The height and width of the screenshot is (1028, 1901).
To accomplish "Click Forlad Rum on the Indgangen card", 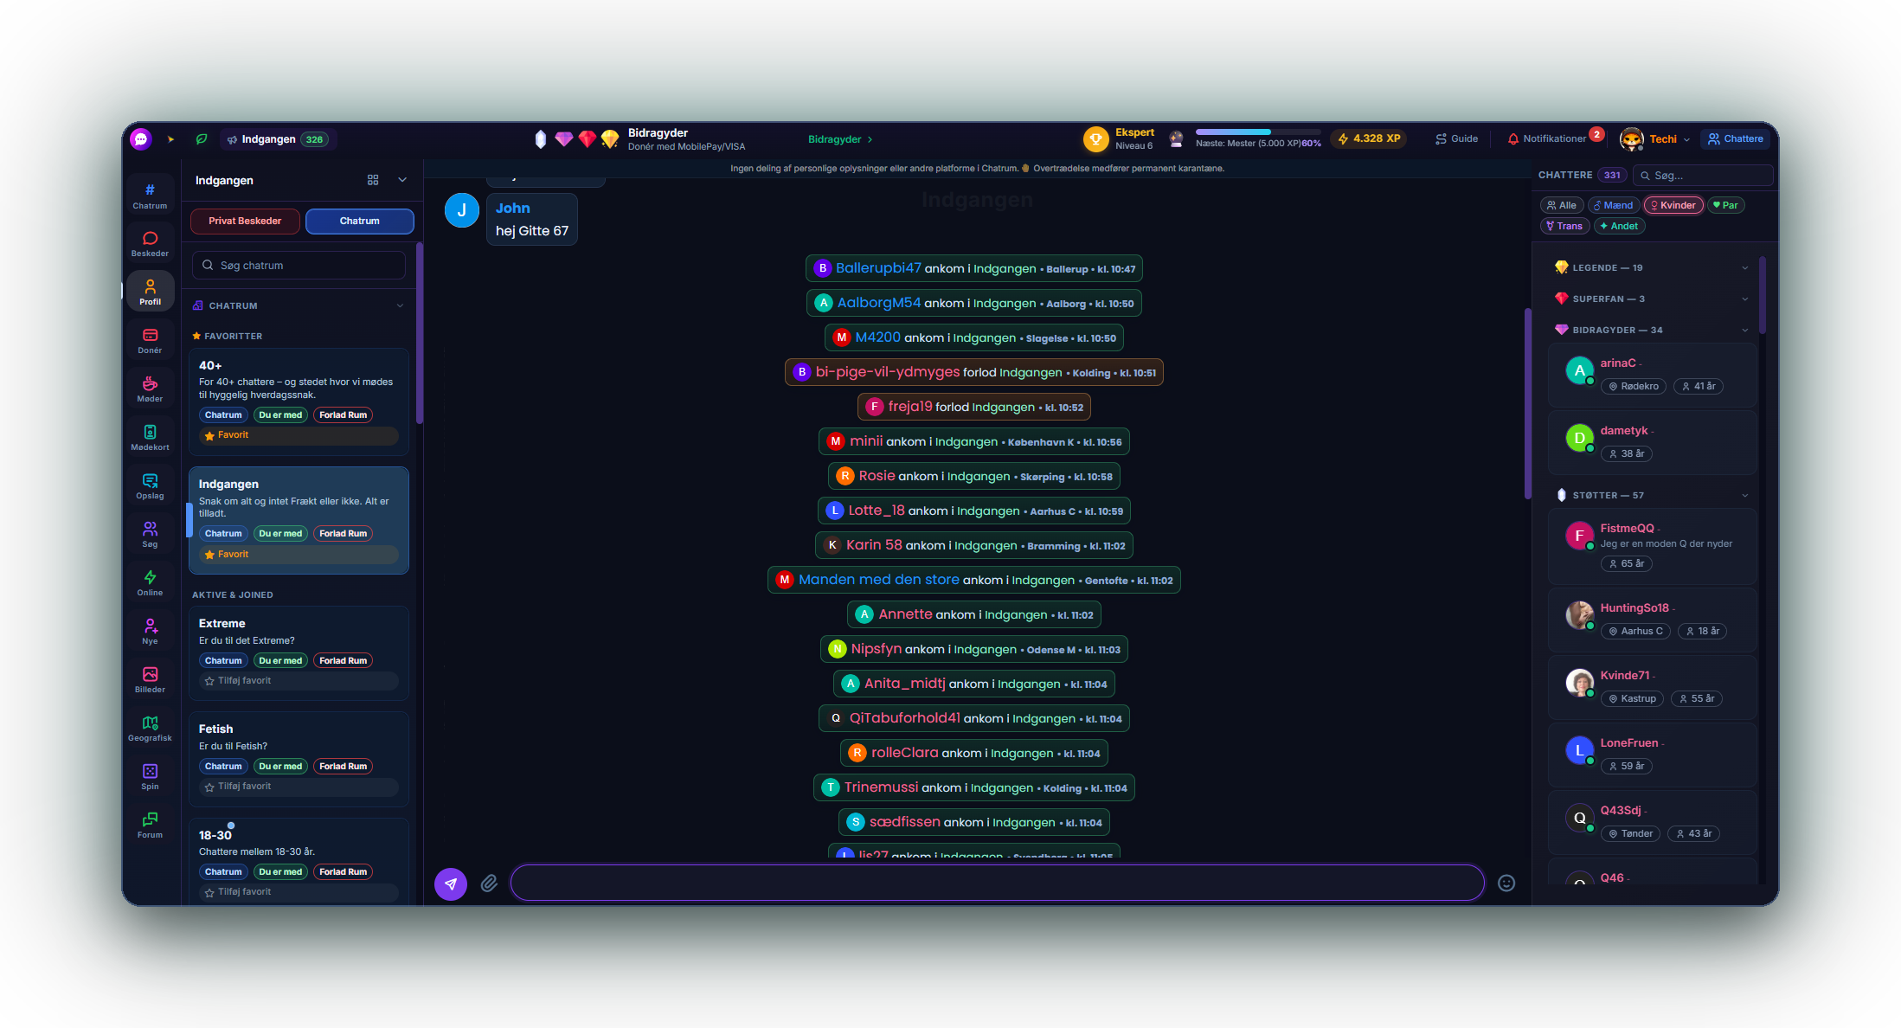I will [343, 534].
